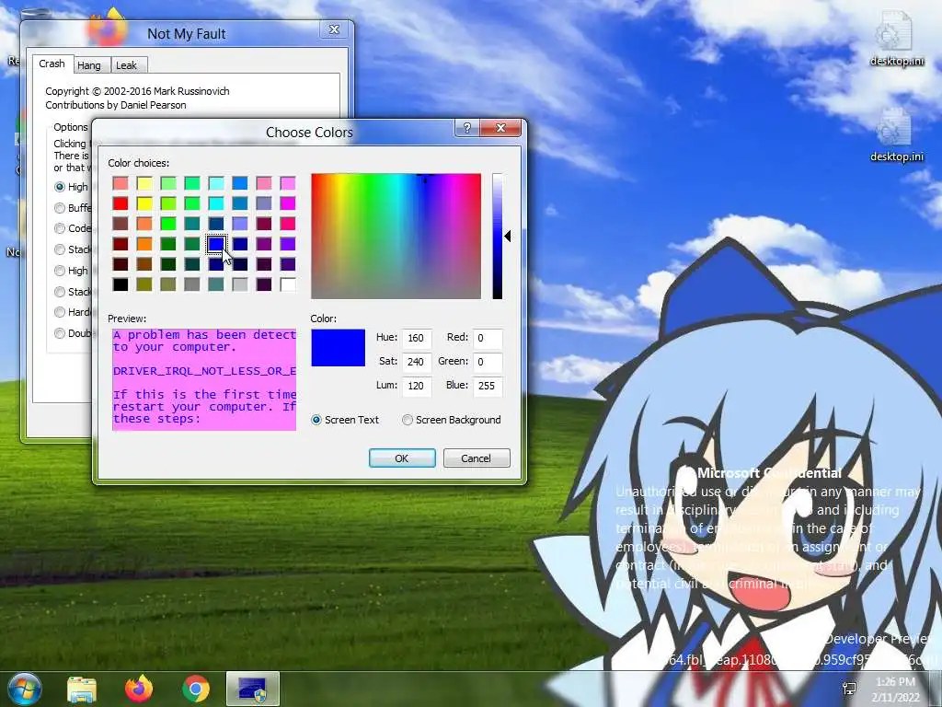This screenshot has height=707, width=942.
Task: Click the question mark help button in Choose Colors
Action: [466, 127]
